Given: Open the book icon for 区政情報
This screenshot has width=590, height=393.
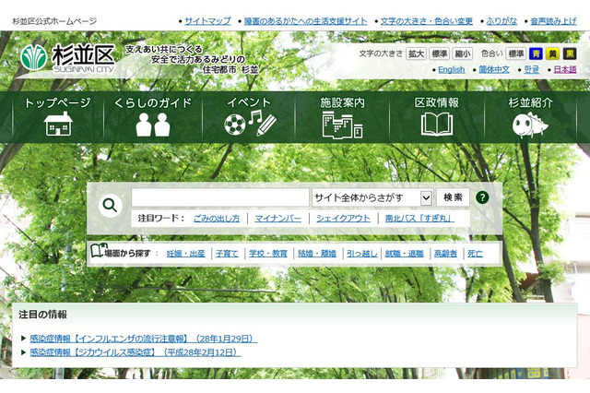Looking at the screenshot, I should point(436,125).
